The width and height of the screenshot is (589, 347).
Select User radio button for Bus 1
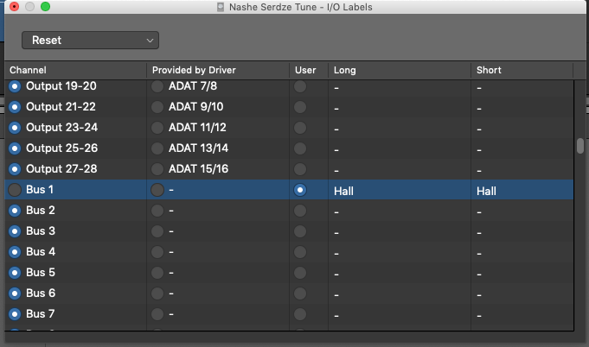300,190
